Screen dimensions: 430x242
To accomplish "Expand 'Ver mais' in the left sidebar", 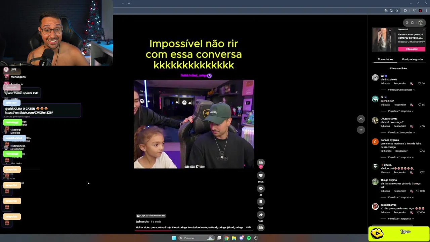I will 16,163.
